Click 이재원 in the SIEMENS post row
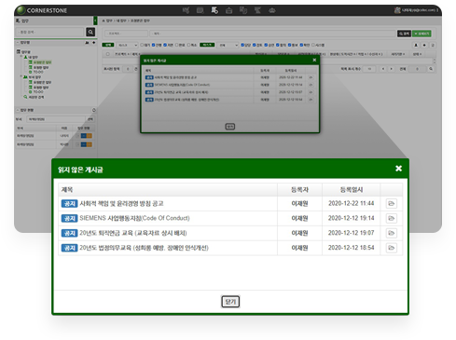The image size is (456, 340). coord(299,218)
